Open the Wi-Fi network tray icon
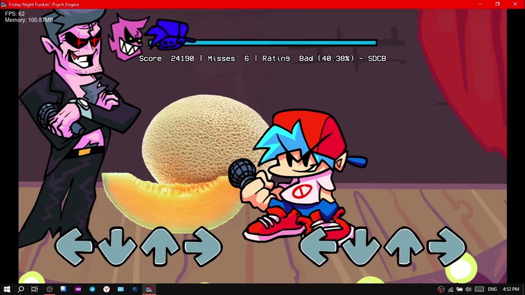This screenshot has width=525, height=295. 451,289
